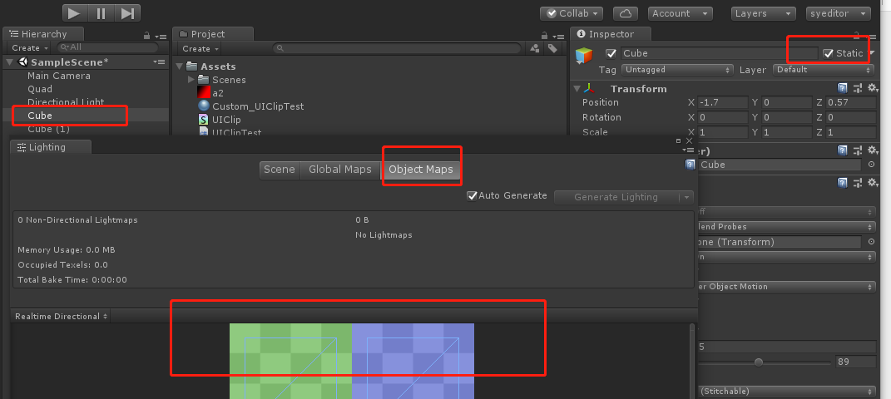This screenshot has width=891, height=399.
Task: Switch to the Project tab
Action: [x=213, y=34]
